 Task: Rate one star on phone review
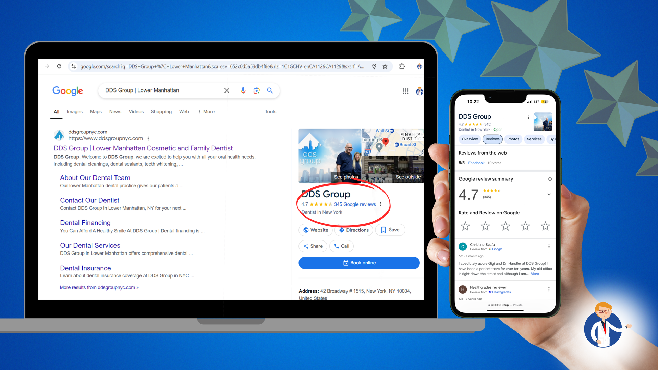click(x=465, y=226)
